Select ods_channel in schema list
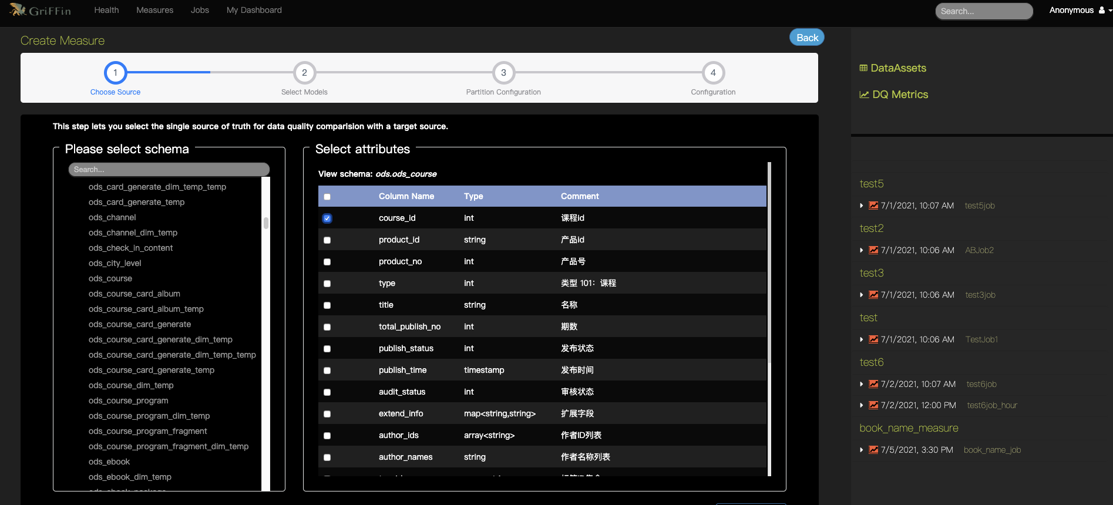 tap(112, 217)
